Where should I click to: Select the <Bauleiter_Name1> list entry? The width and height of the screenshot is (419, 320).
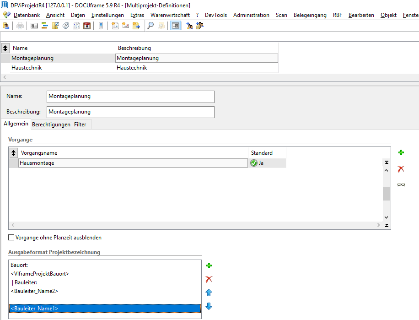[105, 309]
